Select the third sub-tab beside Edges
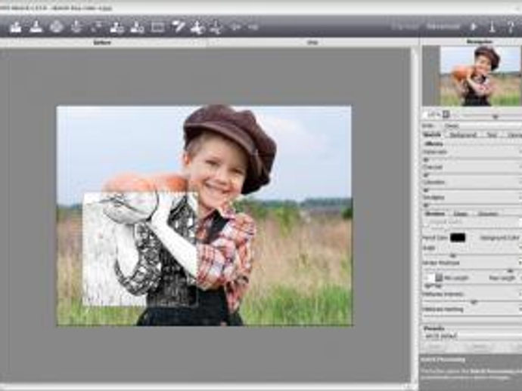The height and width of the screenshot is (391, 522). tap(487, 214)
